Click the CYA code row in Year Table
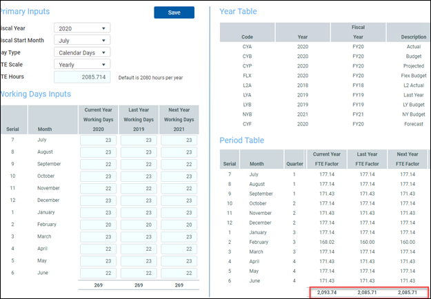Viewport: 431px width, 299px height. (x=247, y=46)
